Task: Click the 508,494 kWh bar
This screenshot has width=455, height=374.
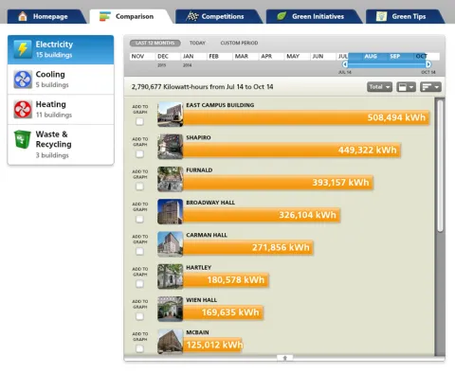Action: pyautogui.click(x=306, y=117)
